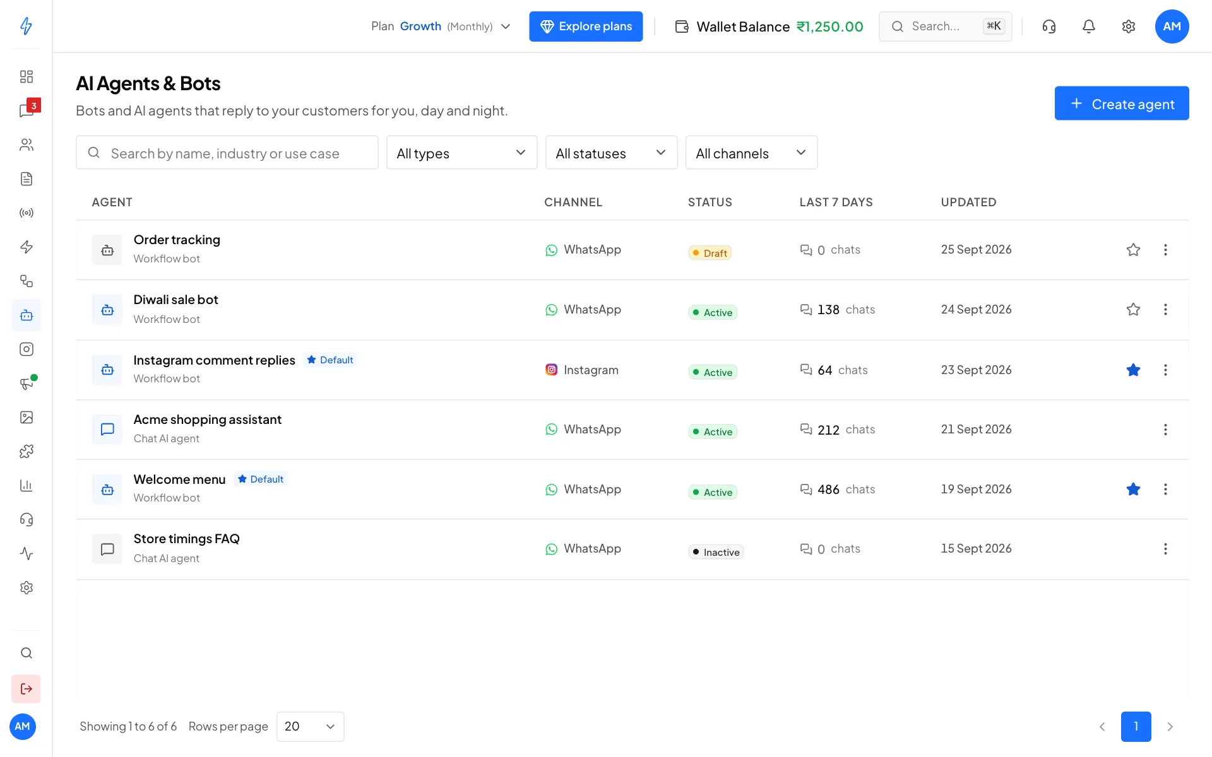The height and width of the screenshot is (757, 1212).
Task: Open the headset support icon in sidebar
Action: [x=26, y=519]
